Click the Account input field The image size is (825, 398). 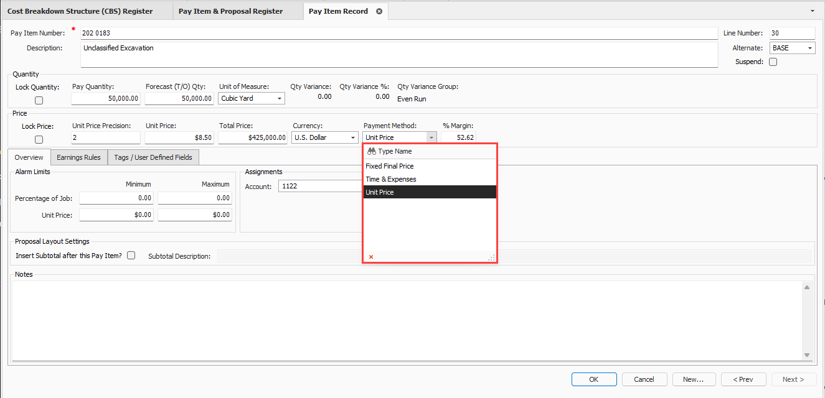(x=319, y=186)
